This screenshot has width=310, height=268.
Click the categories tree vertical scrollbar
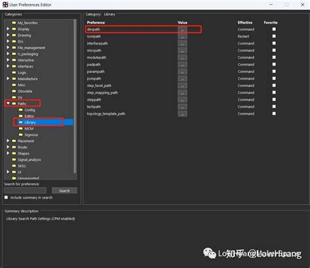[x=75, y=96]
